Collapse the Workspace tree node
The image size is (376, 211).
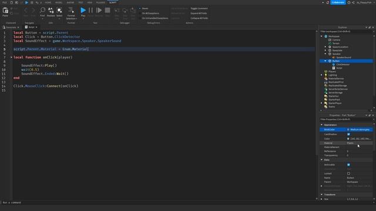321,36
